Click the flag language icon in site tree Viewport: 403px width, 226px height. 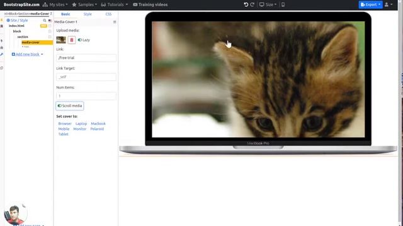click(x=50, y=21)
